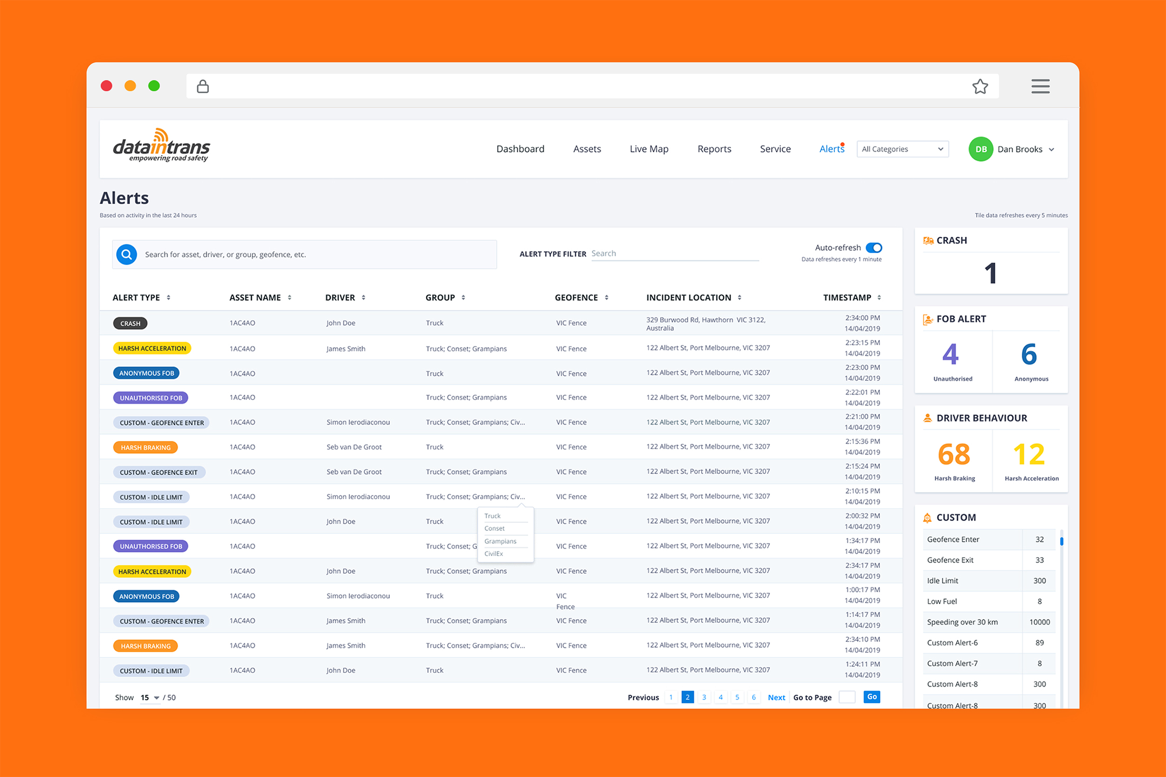This screenshot has height=777, width=1166.
Task: Click the Custom alerts bell icon
Action: pyautogui.click(x=928, y=518)
